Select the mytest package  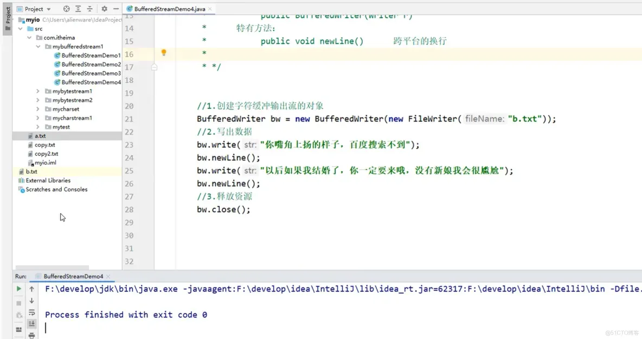[x=61, y=127]
